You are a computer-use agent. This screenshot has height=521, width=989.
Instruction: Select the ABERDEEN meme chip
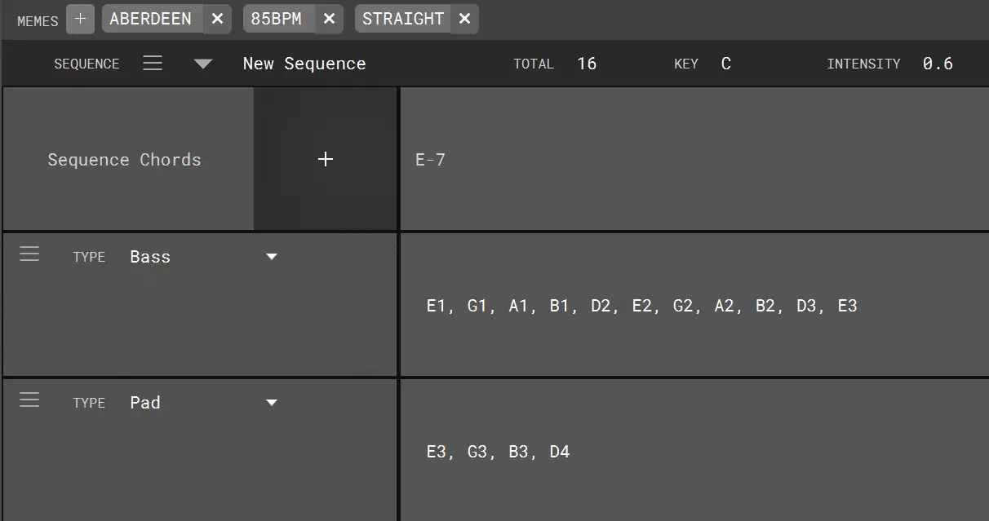pyautogui.click(x=151, y=19)
